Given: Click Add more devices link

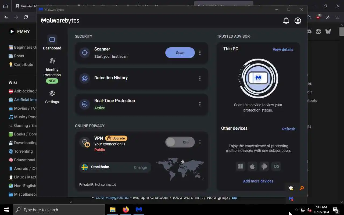Looking at the screenshot, I should point(258,181).
